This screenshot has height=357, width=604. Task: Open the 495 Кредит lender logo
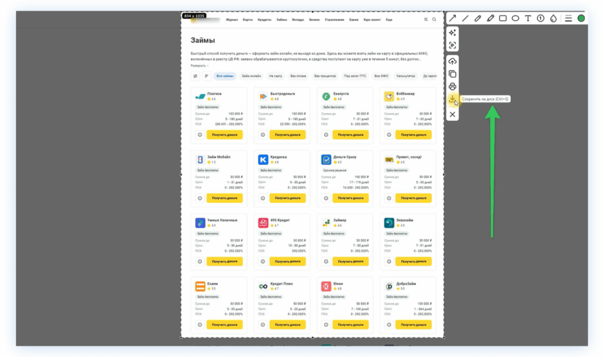coord(263,223)
